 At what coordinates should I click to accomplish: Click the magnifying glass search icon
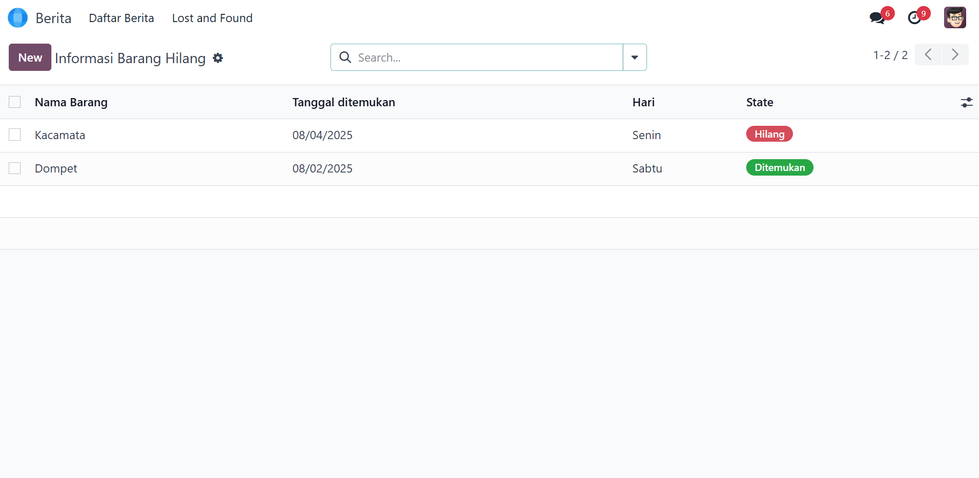point(345,58)
